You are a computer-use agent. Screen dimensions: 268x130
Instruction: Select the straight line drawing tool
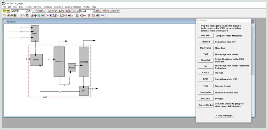[33, 11]
